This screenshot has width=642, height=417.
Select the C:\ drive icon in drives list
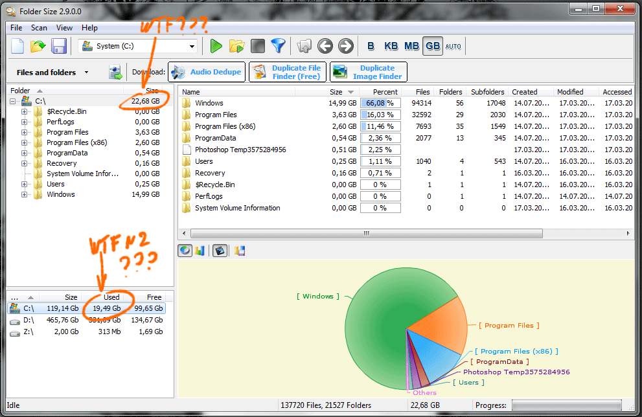click(15, 308)
